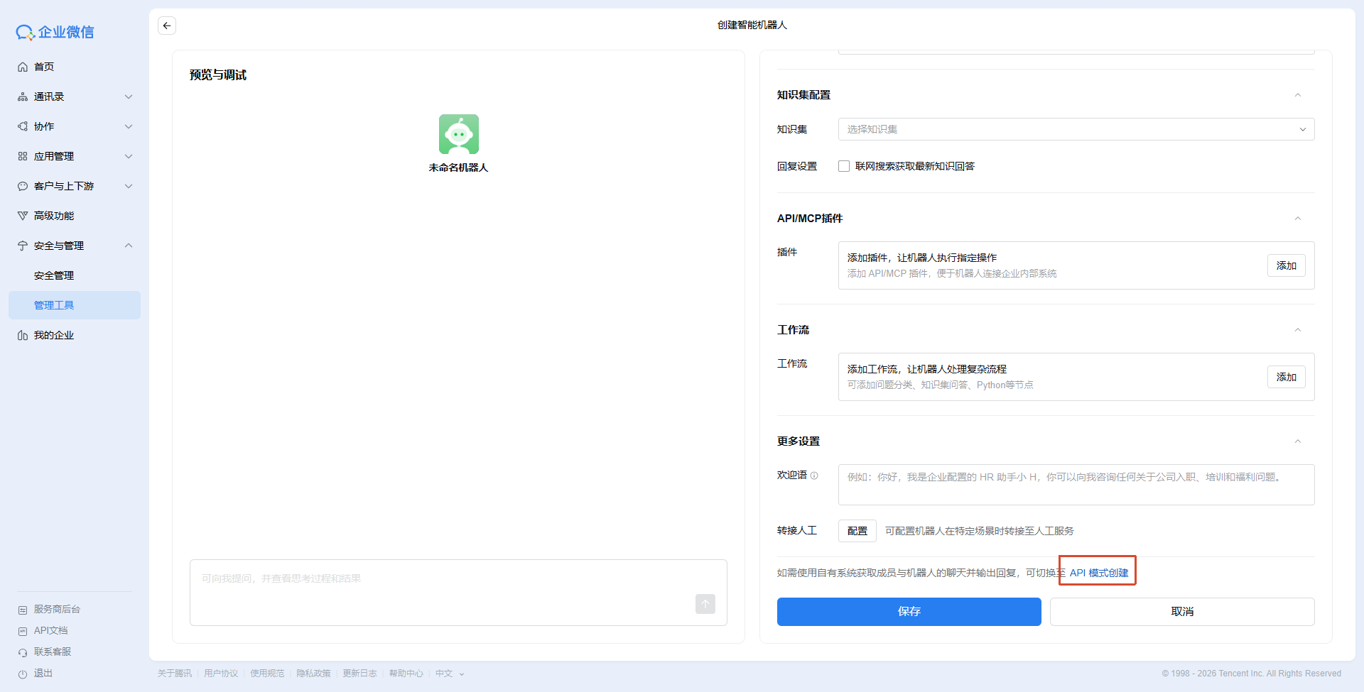Screen dimensions: 1364x692
Task: Click 联系客服 headset icon
Action: pos(23,652)
